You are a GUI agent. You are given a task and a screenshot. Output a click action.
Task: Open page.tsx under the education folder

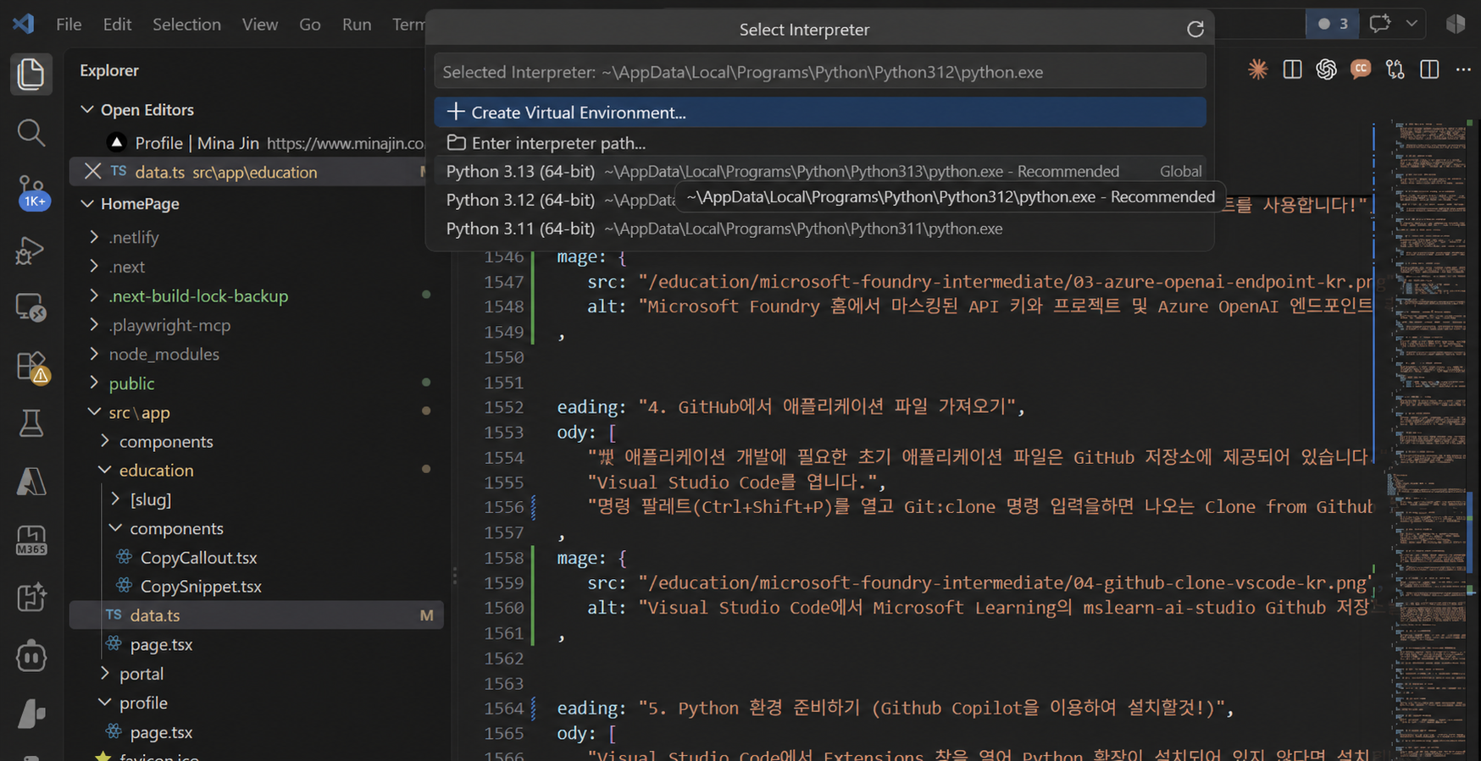pyautogui.click(x=161, y=644)
